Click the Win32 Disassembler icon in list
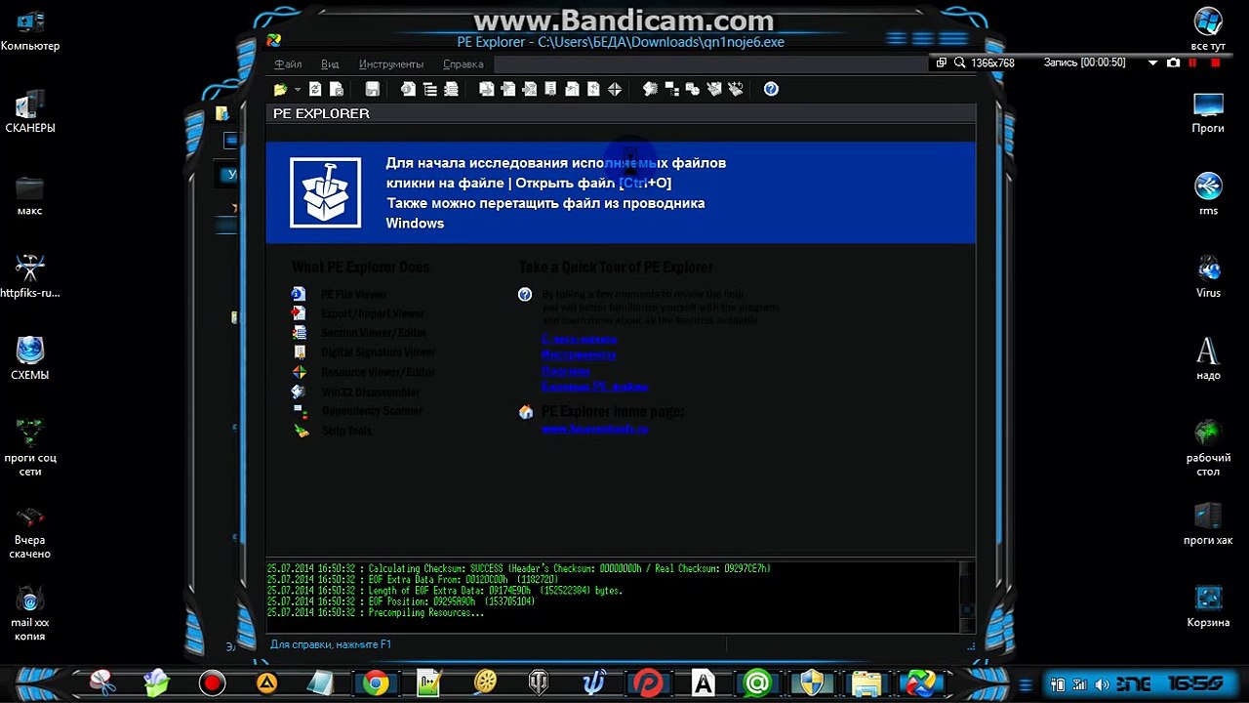The image size is (1249, 703). (300, 392)
